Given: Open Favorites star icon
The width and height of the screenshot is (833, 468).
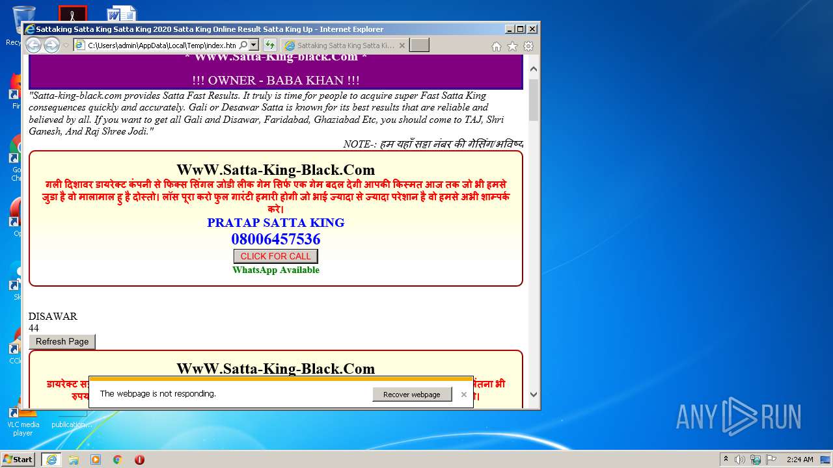Looking at the screenshot, I should point(512,46).
